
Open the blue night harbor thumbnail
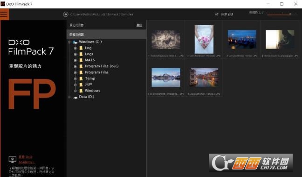click(242, 39)
